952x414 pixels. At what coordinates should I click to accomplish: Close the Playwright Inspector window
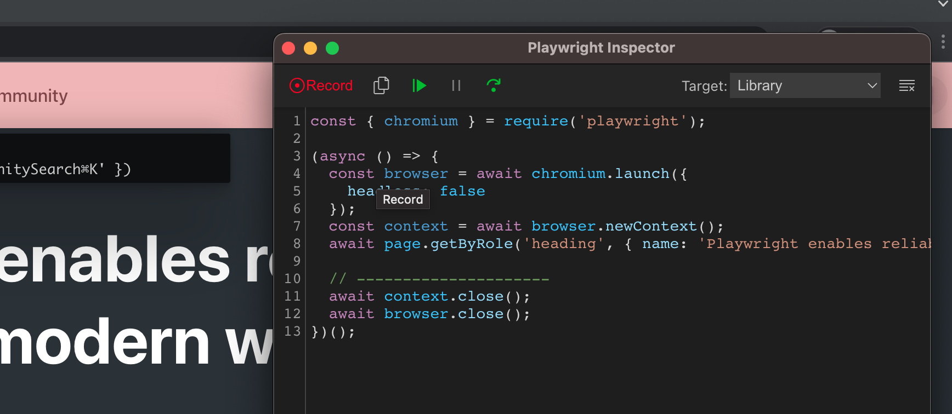tap(288, 48)
